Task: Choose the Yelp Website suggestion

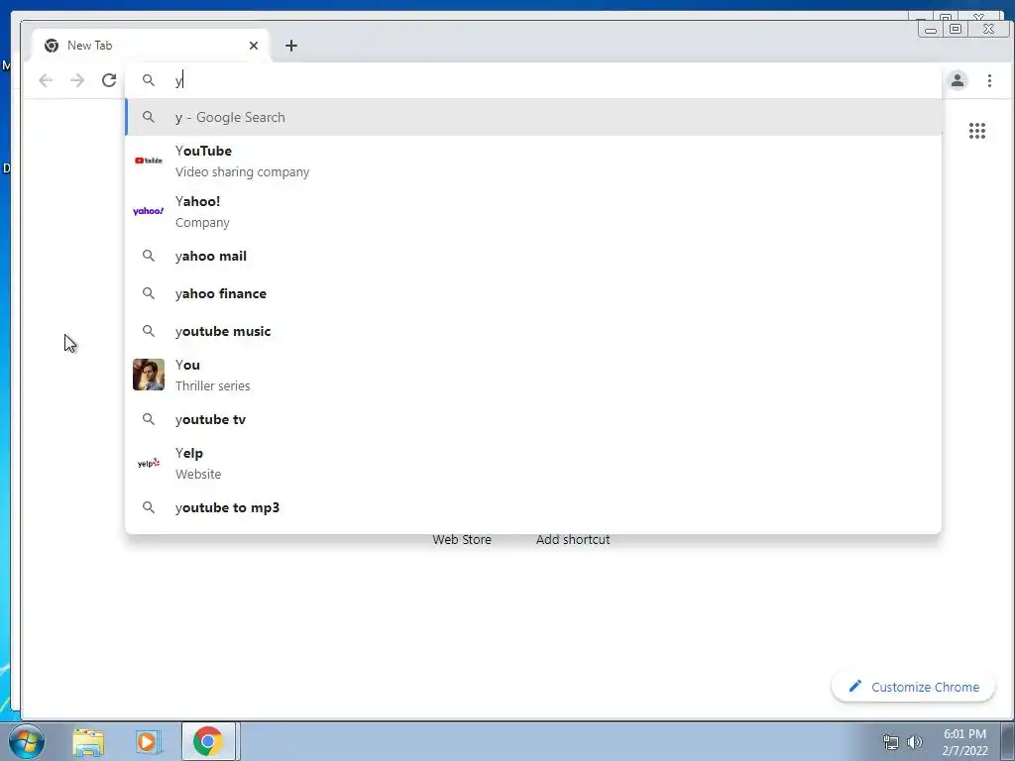Action: click(533, 464)
